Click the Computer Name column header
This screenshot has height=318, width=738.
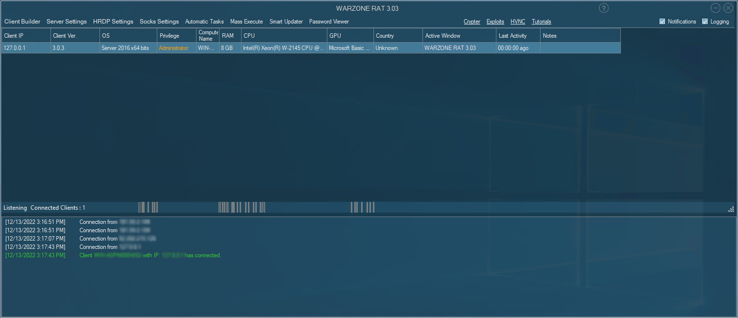[208, 35]
